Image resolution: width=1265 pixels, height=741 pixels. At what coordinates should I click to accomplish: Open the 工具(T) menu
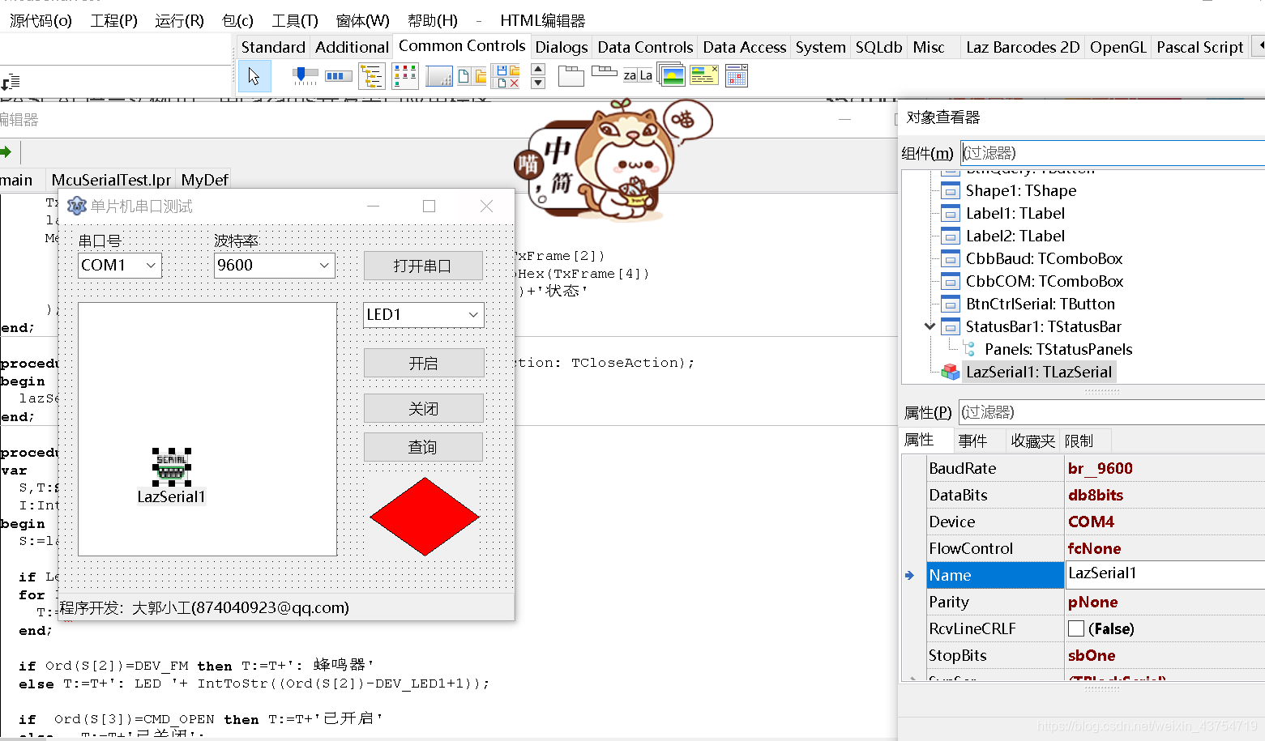(294, 20)
